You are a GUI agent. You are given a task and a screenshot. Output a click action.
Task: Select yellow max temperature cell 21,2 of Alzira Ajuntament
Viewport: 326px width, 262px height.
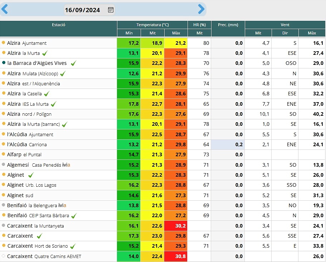(x=176, y=43)
